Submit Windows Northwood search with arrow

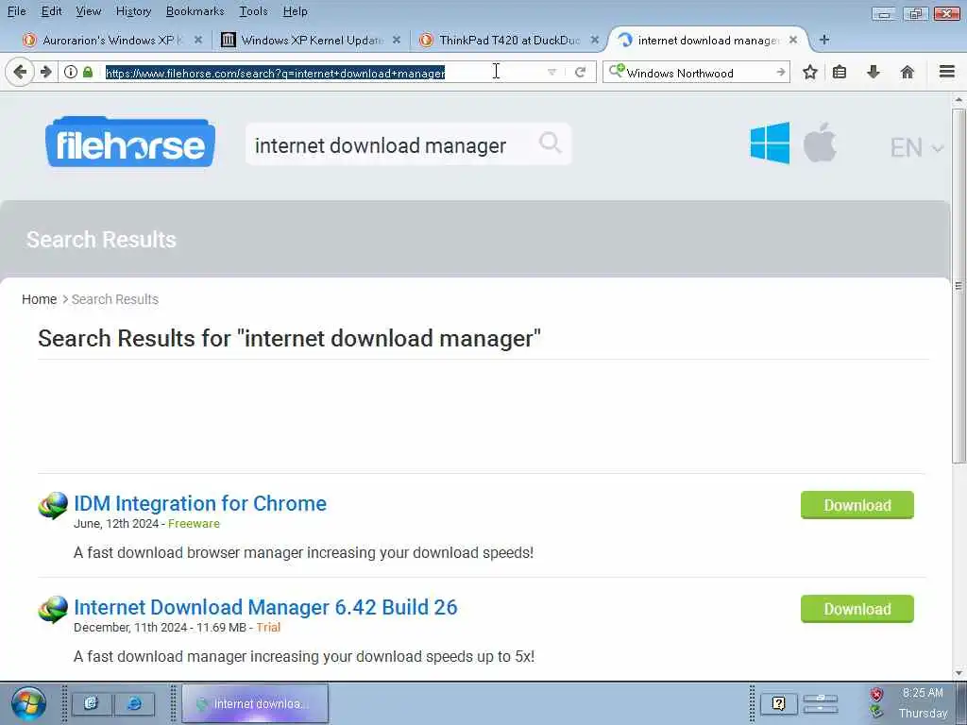780,72
